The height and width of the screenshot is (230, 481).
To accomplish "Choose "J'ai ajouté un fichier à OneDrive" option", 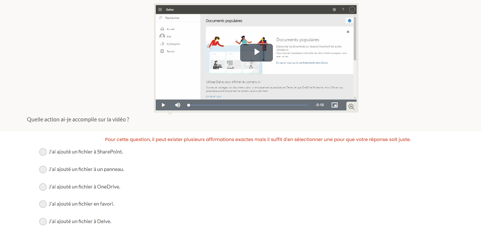I will click(x=43, y=187).
